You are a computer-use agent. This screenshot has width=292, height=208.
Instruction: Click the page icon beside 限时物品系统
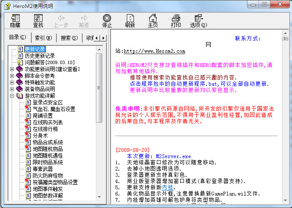click(28, 162)
